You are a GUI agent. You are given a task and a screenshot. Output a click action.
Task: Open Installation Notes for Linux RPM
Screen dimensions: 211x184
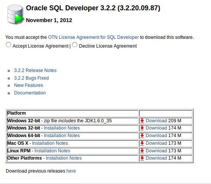coord(52,151)
